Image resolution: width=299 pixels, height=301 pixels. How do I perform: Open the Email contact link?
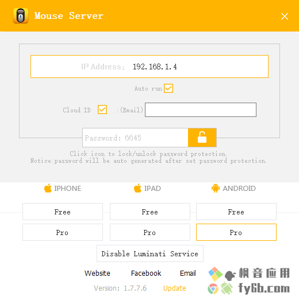tap(188, 273)
